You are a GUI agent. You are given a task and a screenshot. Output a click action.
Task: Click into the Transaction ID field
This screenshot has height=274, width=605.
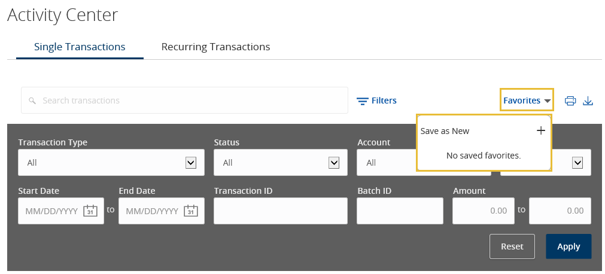pyautogui.click(x=280, y=211)
